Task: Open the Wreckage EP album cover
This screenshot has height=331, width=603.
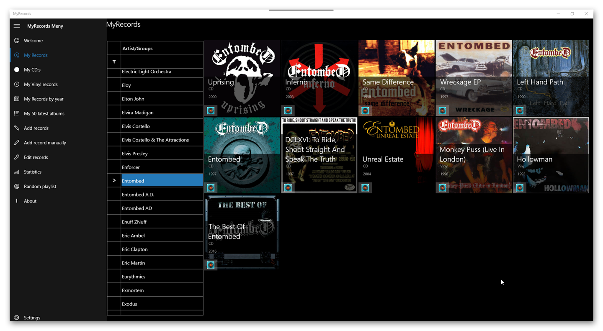Action: click(474, 78)
